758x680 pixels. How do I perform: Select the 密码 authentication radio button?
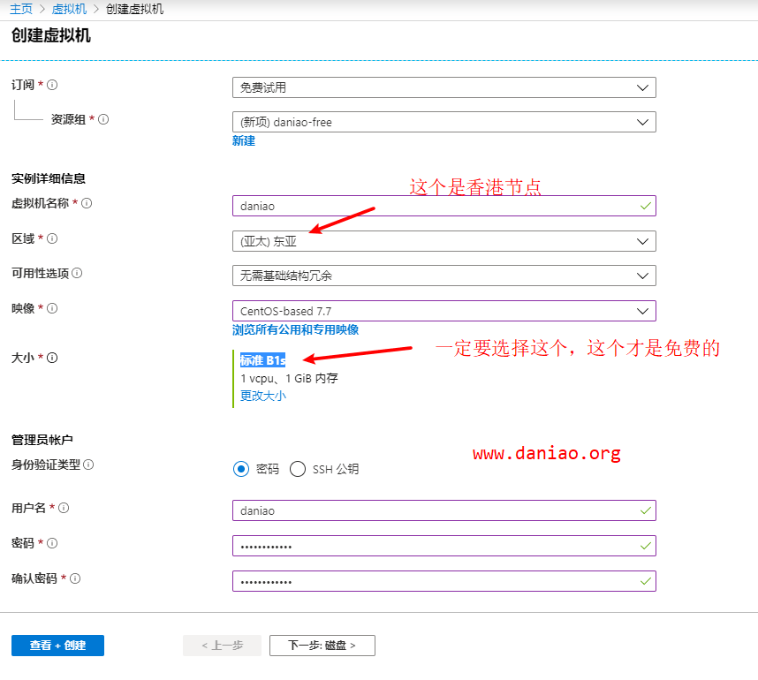pos(241,469)
